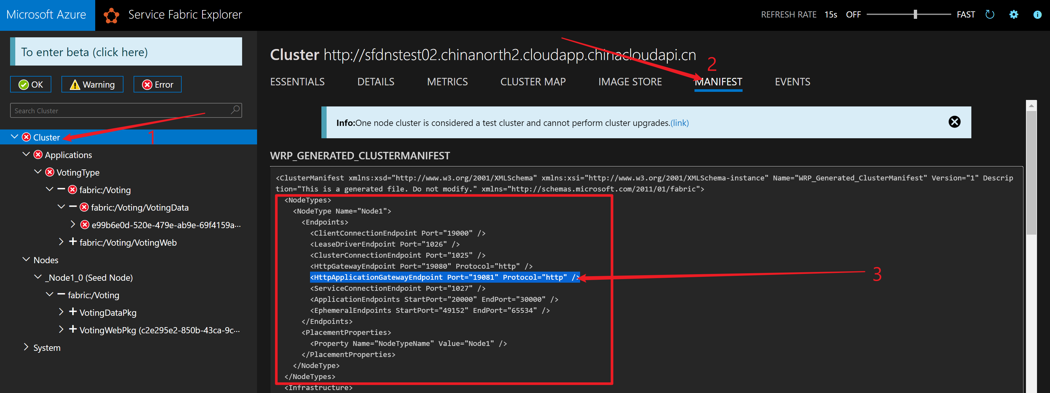
Task: Collapse the Cluster tree root chevron
Action: point(14,137)
